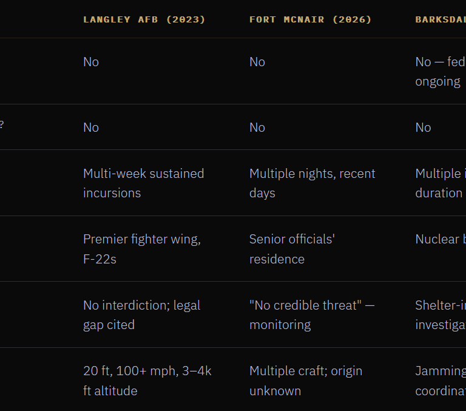Click the second-row 'No' under Fort McNair
Image resolution: width=466 pixels, height=411 pixels.
click(257, 127)
